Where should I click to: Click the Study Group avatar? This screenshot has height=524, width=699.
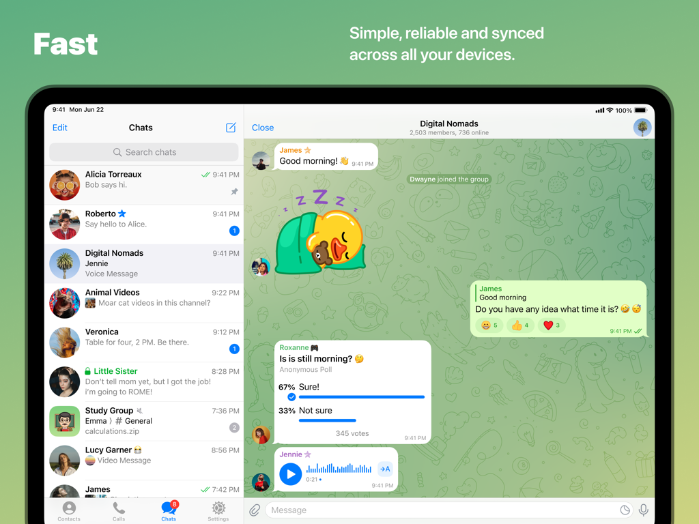(65, 421)
